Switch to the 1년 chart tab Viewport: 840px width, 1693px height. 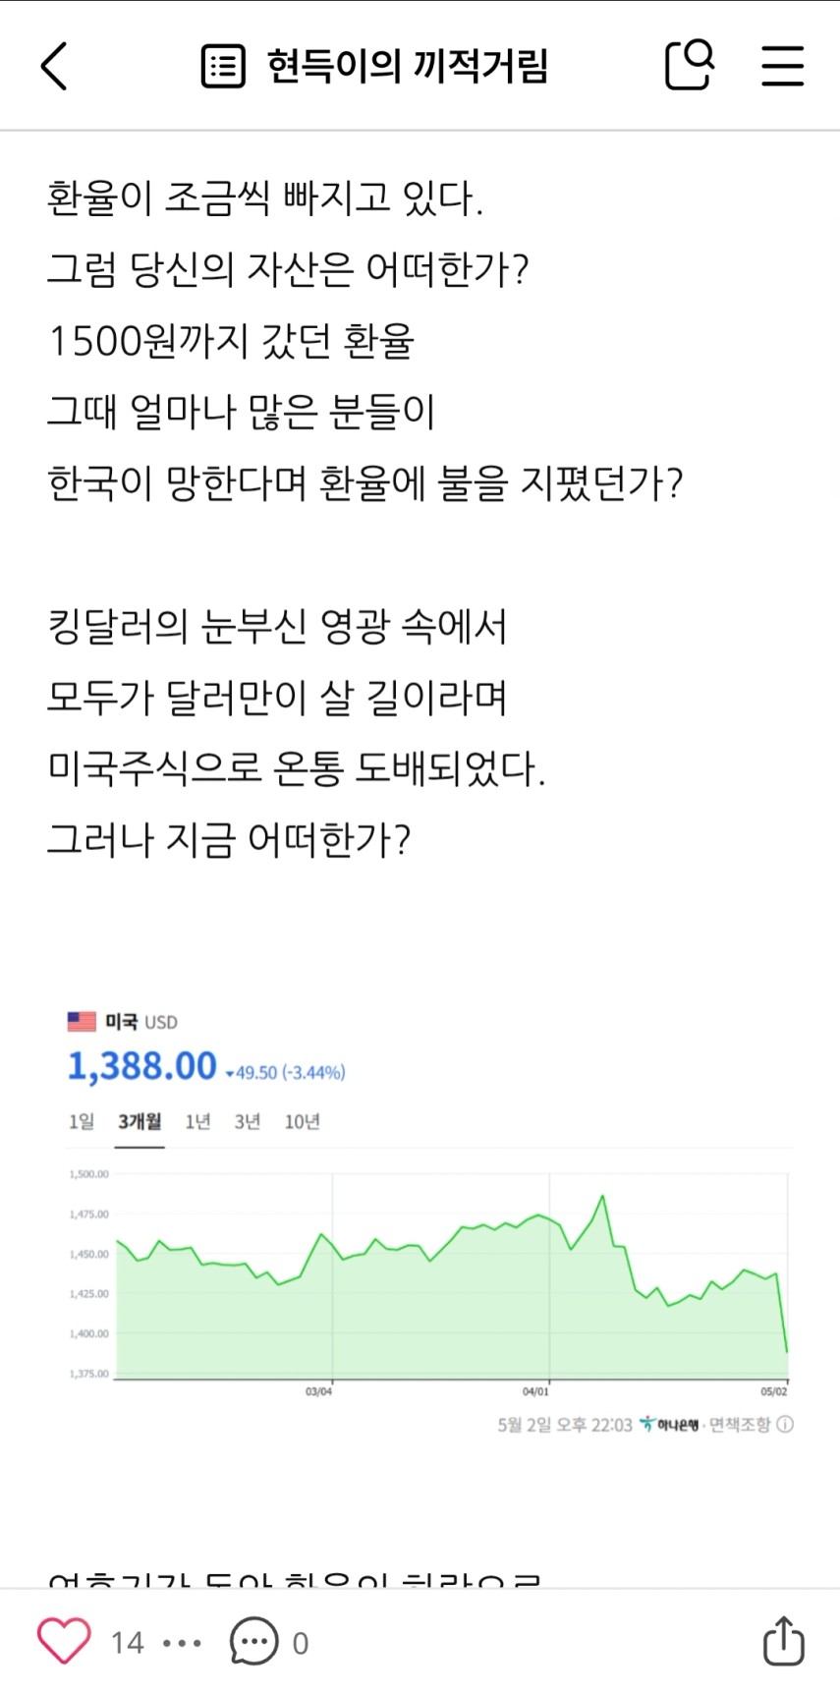click(197, 1121)
